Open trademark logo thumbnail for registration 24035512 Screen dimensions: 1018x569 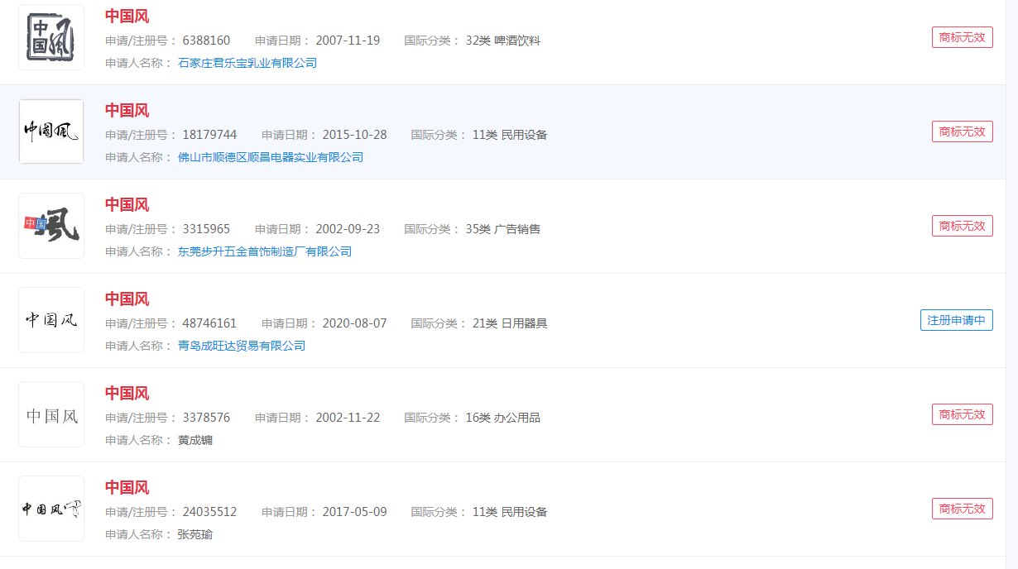pos(51,509)
